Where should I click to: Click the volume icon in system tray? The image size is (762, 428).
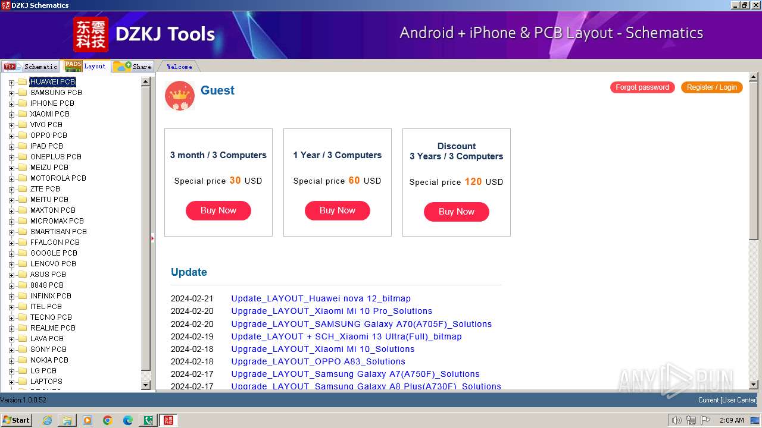(x=677, y=420)
